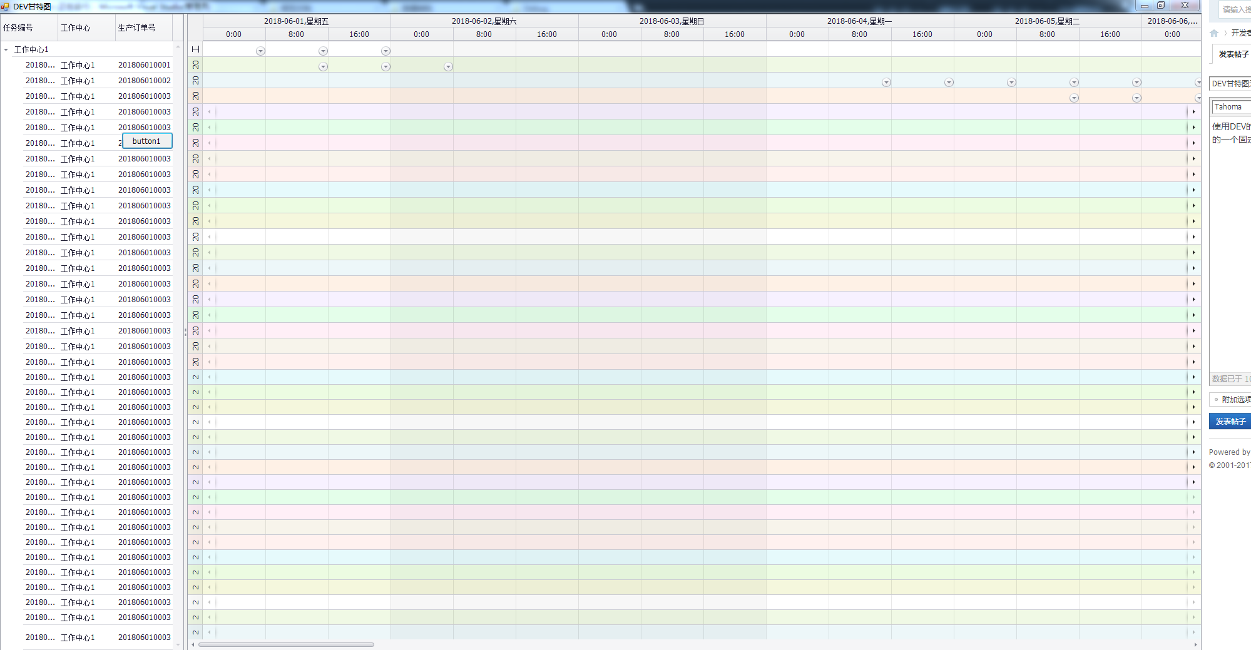Select order number cell 201806010001
Viewport: 1251px width, 650px height.
point(144,65)
